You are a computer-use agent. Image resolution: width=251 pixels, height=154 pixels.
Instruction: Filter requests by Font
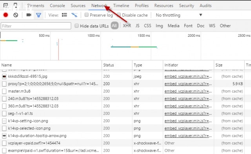click(188, 26)
